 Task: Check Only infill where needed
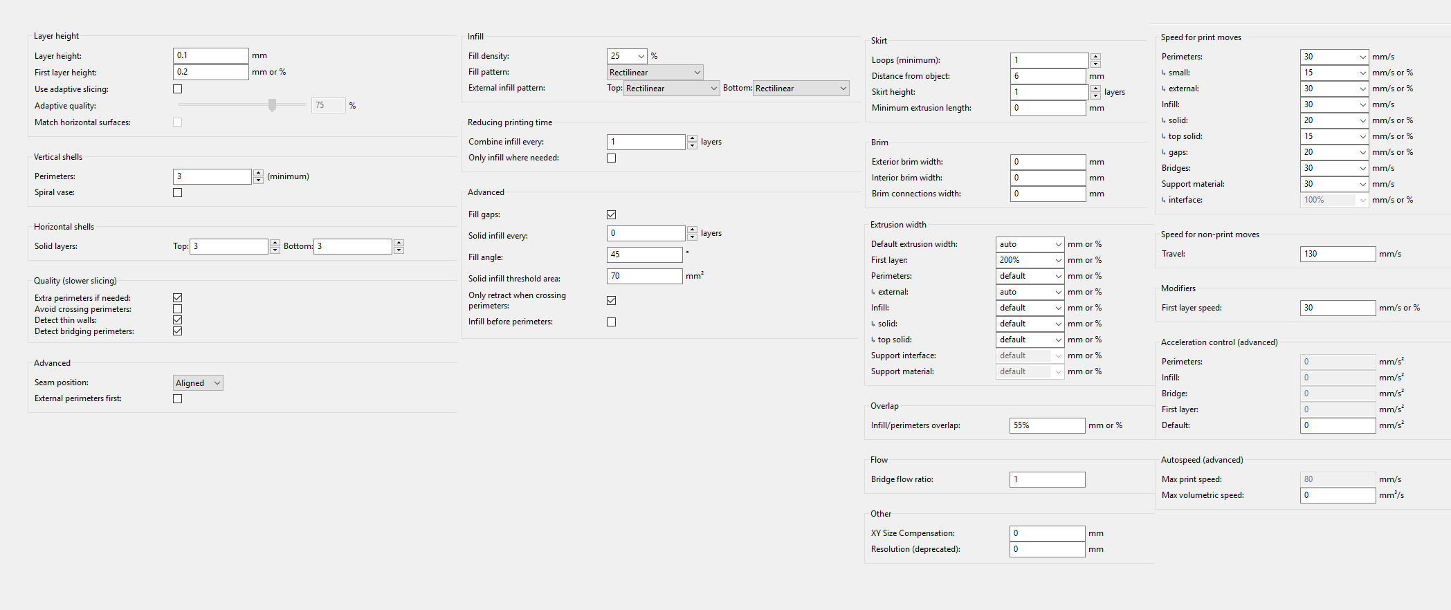point(611,158)
